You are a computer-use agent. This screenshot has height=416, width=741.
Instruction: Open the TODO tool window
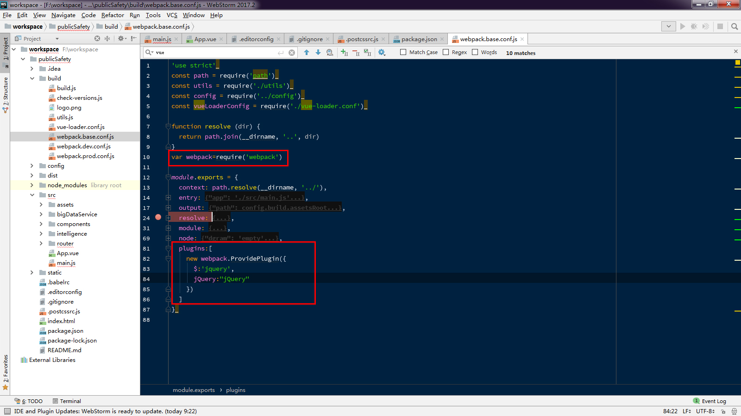29,401
